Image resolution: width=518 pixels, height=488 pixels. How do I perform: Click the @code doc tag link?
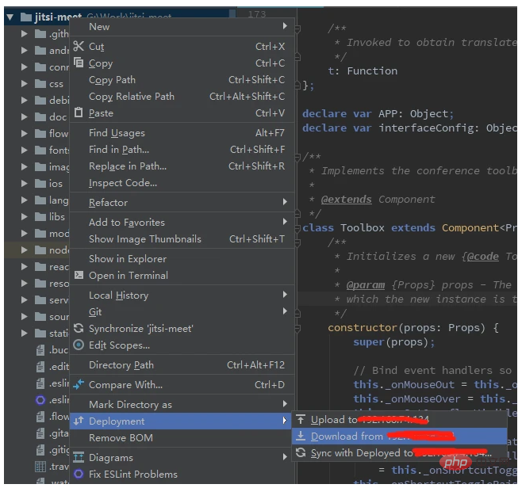point(482,256)
